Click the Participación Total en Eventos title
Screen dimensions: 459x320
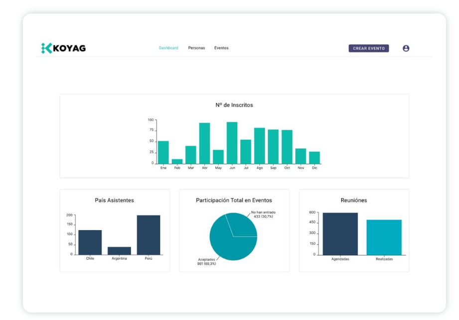coord(234,200)
